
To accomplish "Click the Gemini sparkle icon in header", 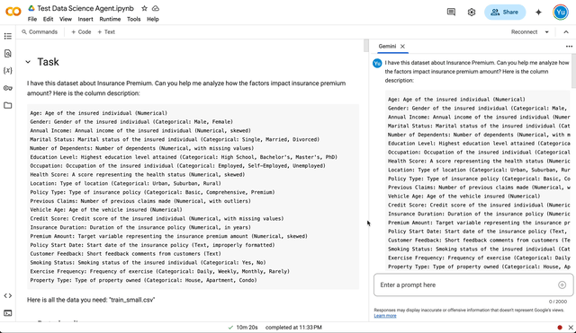I will click(x=538, y=12).
